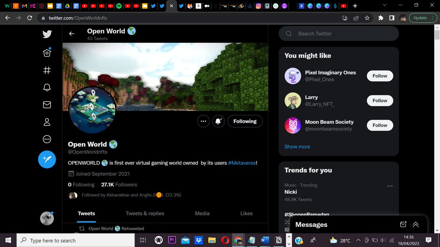440x247 pixels.
Task: Unfollow by toggling the Following button
Action: [245, 121]
